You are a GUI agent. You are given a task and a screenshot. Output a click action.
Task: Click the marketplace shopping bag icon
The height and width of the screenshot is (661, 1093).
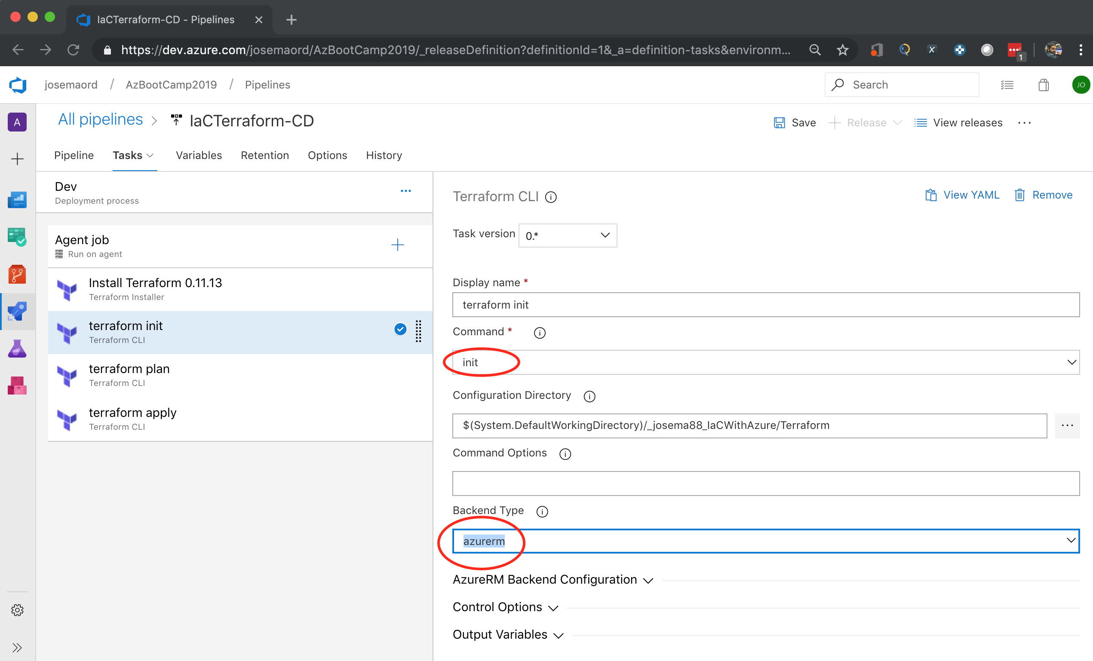(x=1043, y=85)
